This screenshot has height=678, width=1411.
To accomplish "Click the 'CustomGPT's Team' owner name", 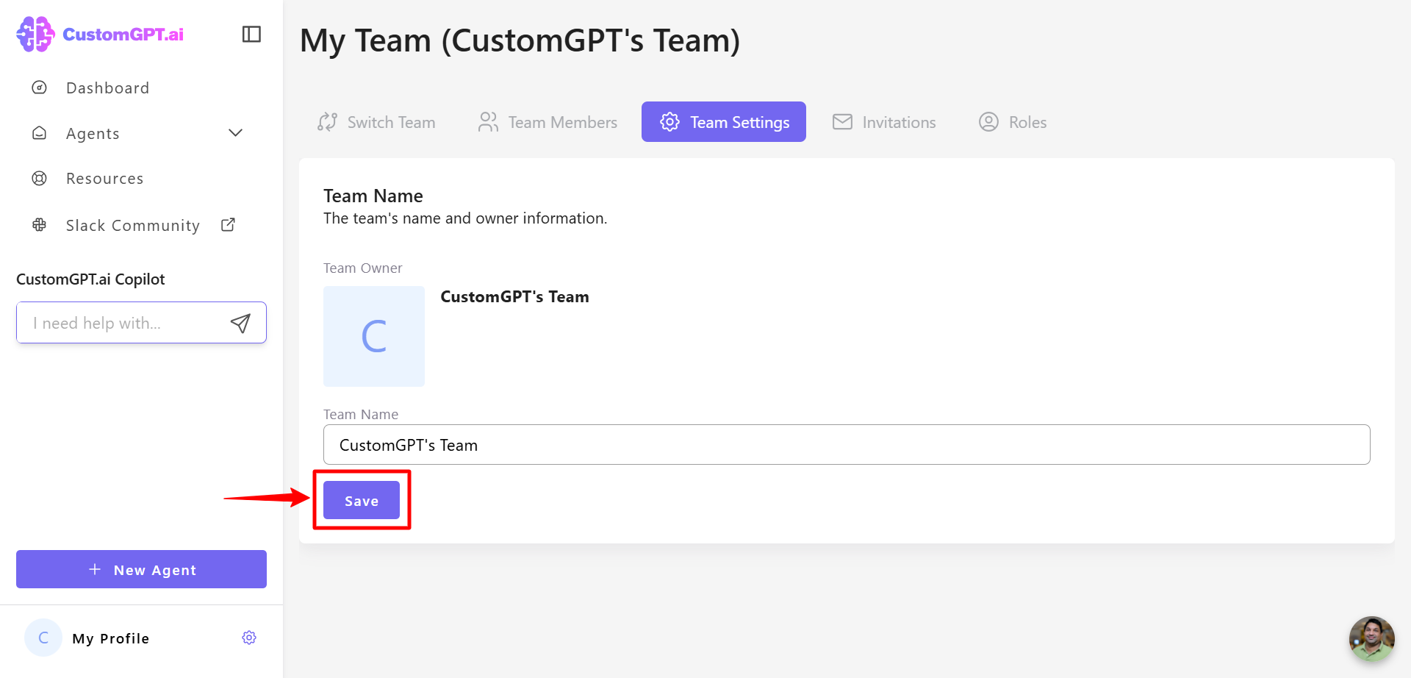I will (514, 296).
